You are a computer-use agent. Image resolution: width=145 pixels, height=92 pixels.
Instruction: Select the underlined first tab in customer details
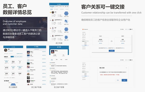click(52, 60)
